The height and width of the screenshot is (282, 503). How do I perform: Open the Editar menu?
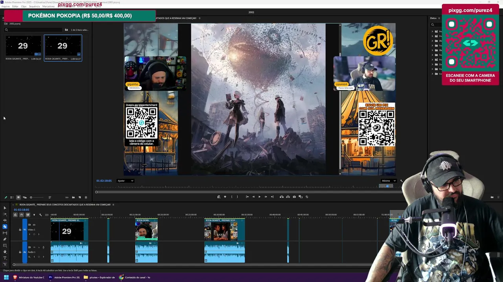coord(15,6)
